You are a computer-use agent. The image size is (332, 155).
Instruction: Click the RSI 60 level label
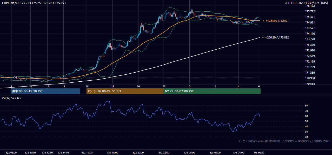click(307, 116)
